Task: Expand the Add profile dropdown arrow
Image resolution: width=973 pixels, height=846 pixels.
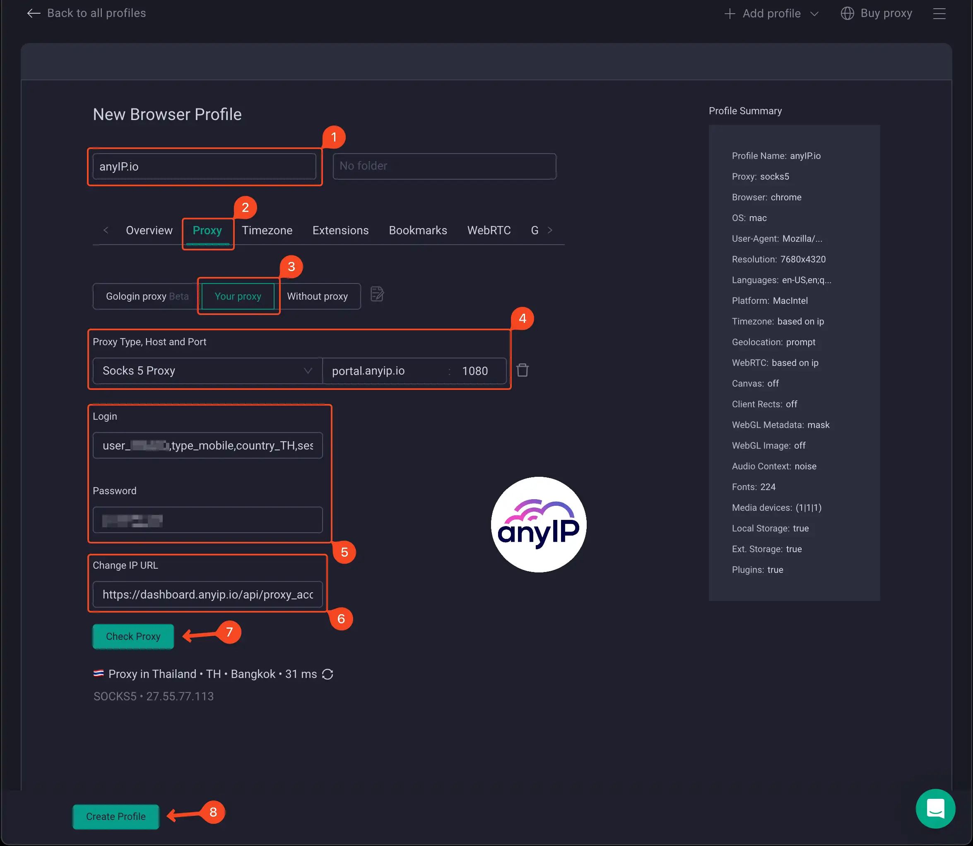Action: tap(814, 13)
